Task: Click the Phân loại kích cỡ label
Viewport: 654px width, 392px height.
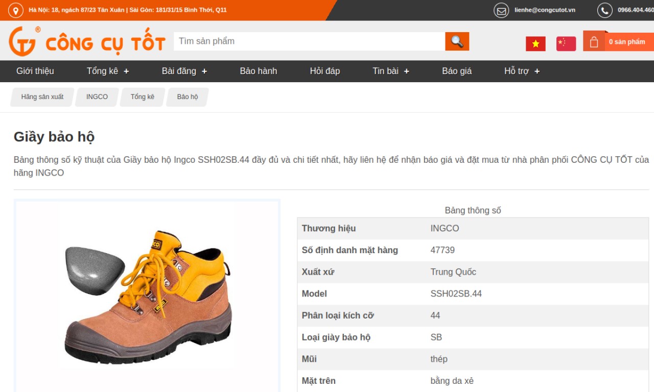Action: pyautogui.click(x=338, y=315)
